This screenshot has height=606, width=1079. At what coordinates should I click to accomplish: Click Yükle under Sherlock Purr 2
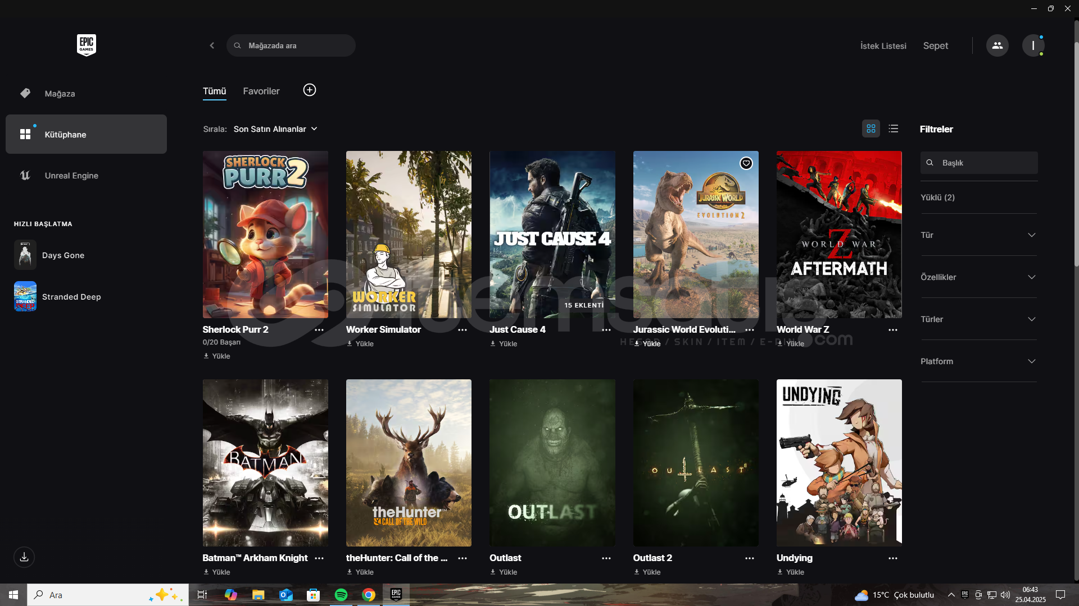pos(217,356)
